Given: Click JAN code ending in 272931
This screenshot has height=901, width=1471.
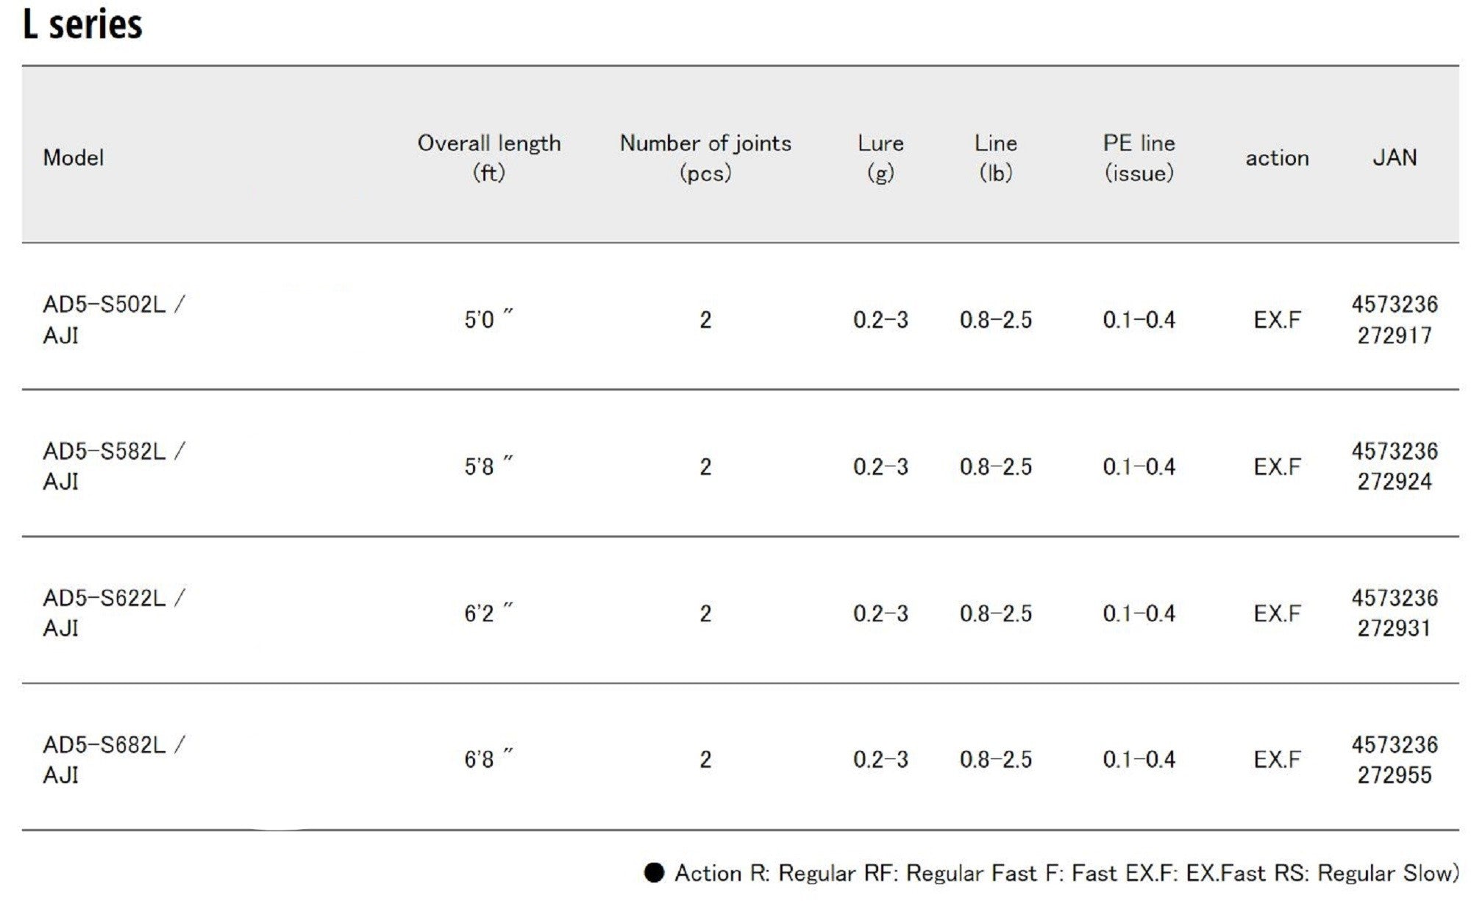Looking at the screenshot, I should coord(1395,613).
